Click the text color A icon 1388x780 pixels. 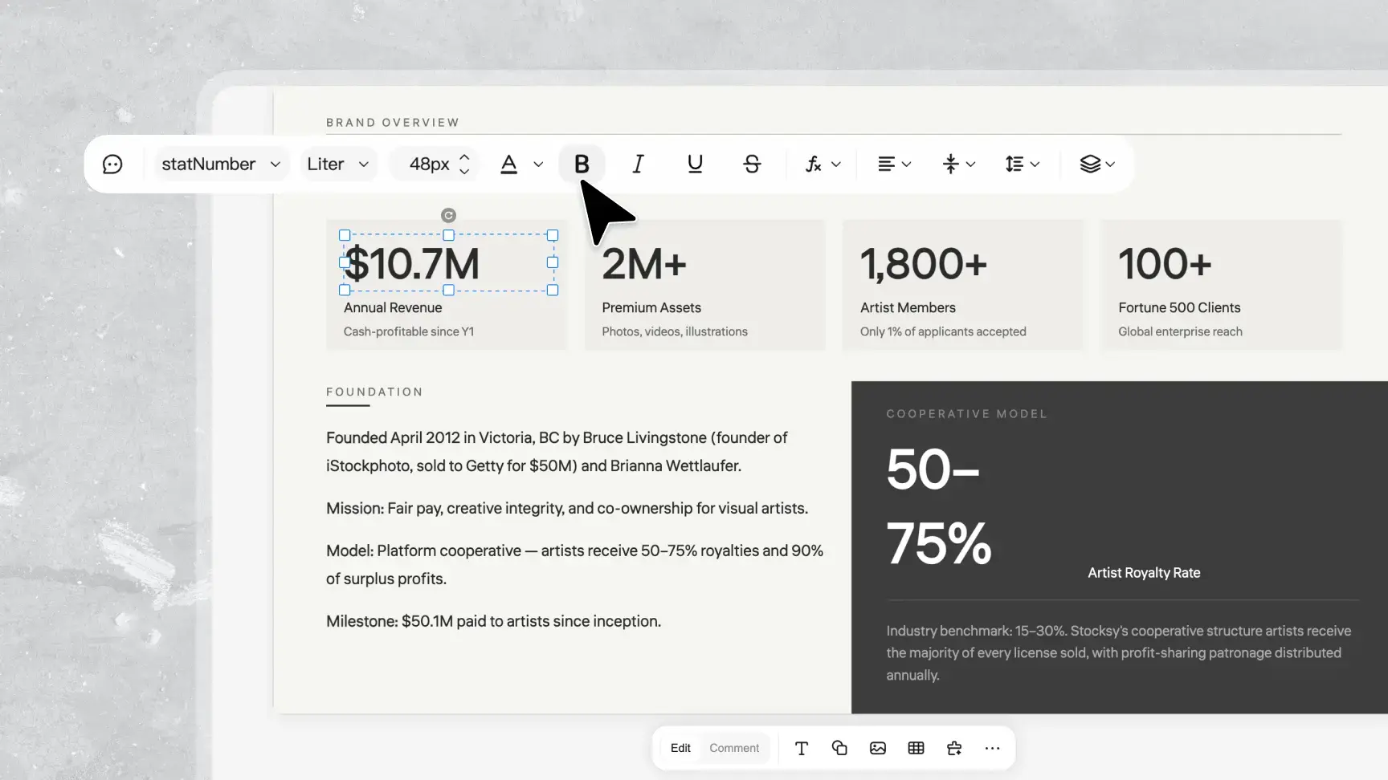point(508,164)
